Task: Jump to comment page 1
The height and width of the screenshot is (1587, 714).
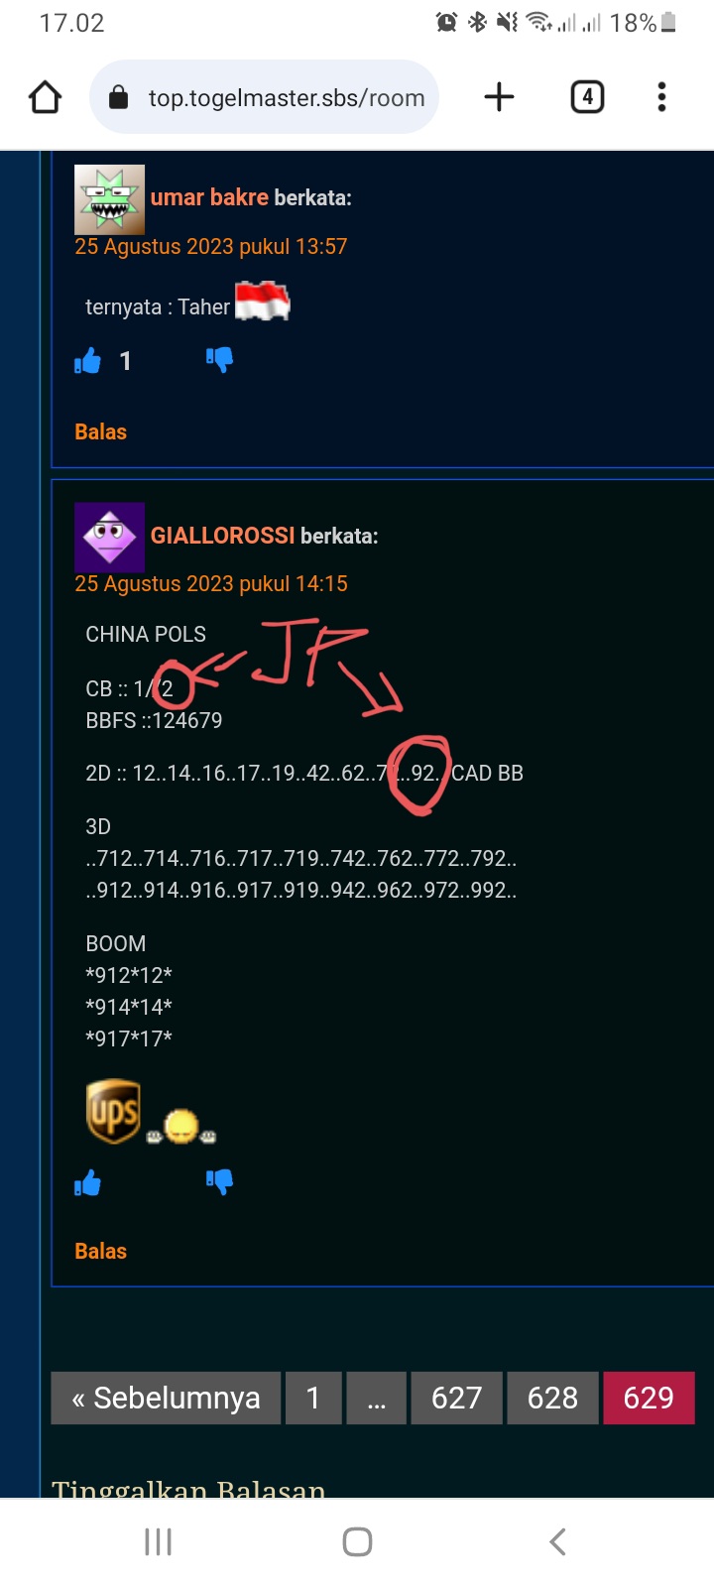Action: (x=313, y=1398)
